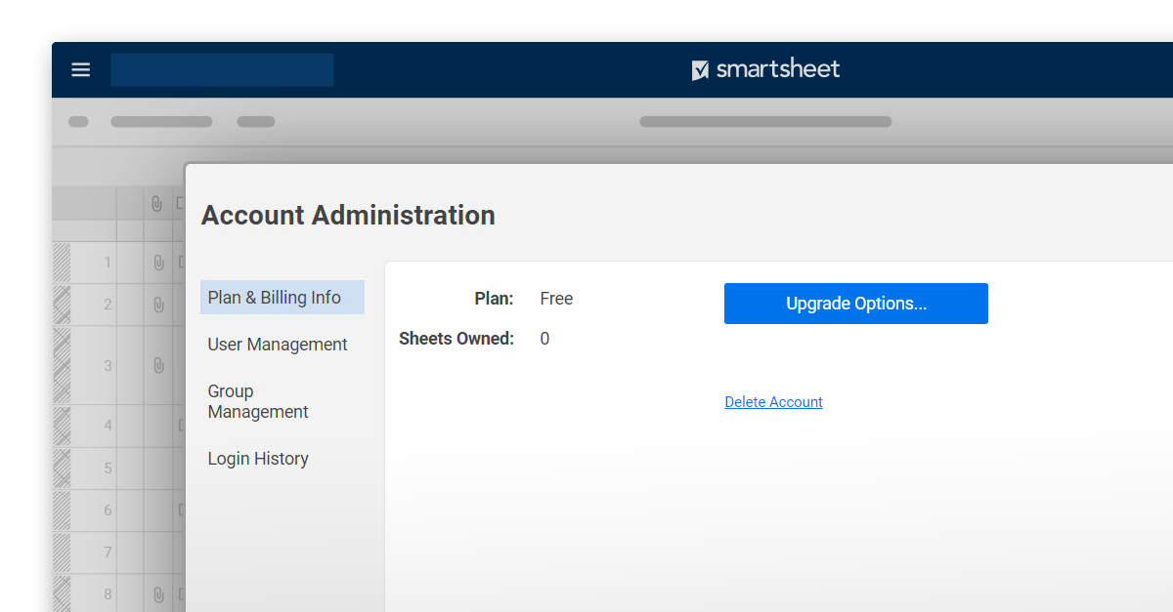
Task: Select row number 7 in the sheet
Action: pos(108,552)
